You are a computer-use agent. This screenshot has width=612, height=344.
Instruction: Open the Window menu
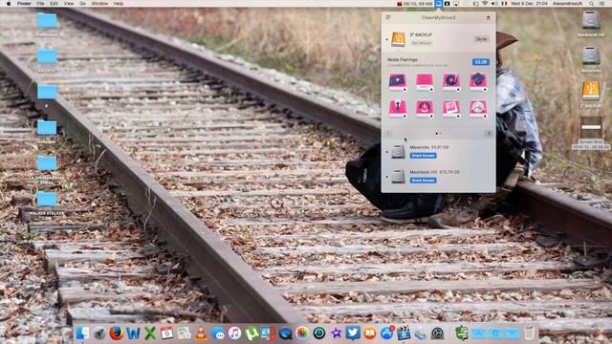(x=99, y=4)
